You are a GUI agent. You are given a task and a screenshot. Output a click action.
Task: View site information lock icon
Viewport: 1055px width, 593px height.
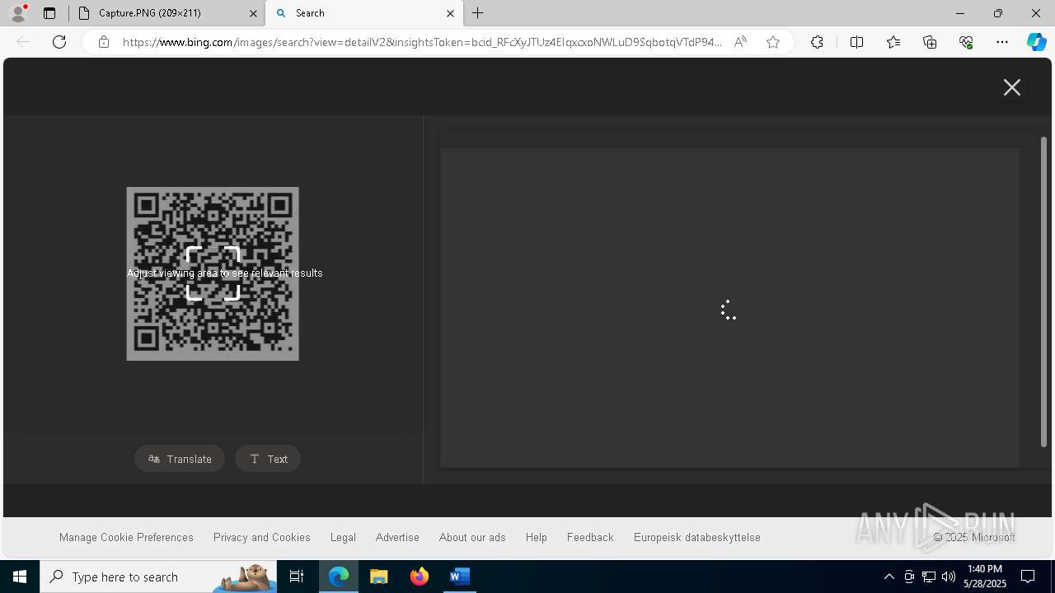pos(104,42)
